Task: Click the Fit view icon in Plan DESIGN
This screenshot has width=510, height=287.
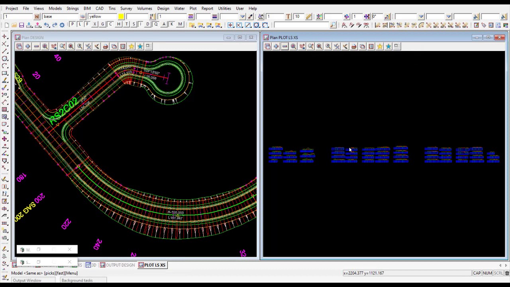Action: pos(45,46)
